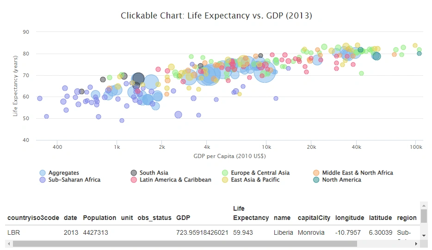Viewport: 432px width, 250px height.
Task: Click the table's vertical scrollbar thumb
Action: coord(424,215)
